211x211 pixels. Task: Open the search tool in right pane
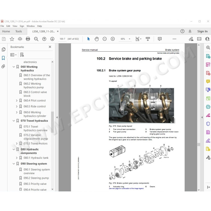pyautogui.click(x=208, y=47)
